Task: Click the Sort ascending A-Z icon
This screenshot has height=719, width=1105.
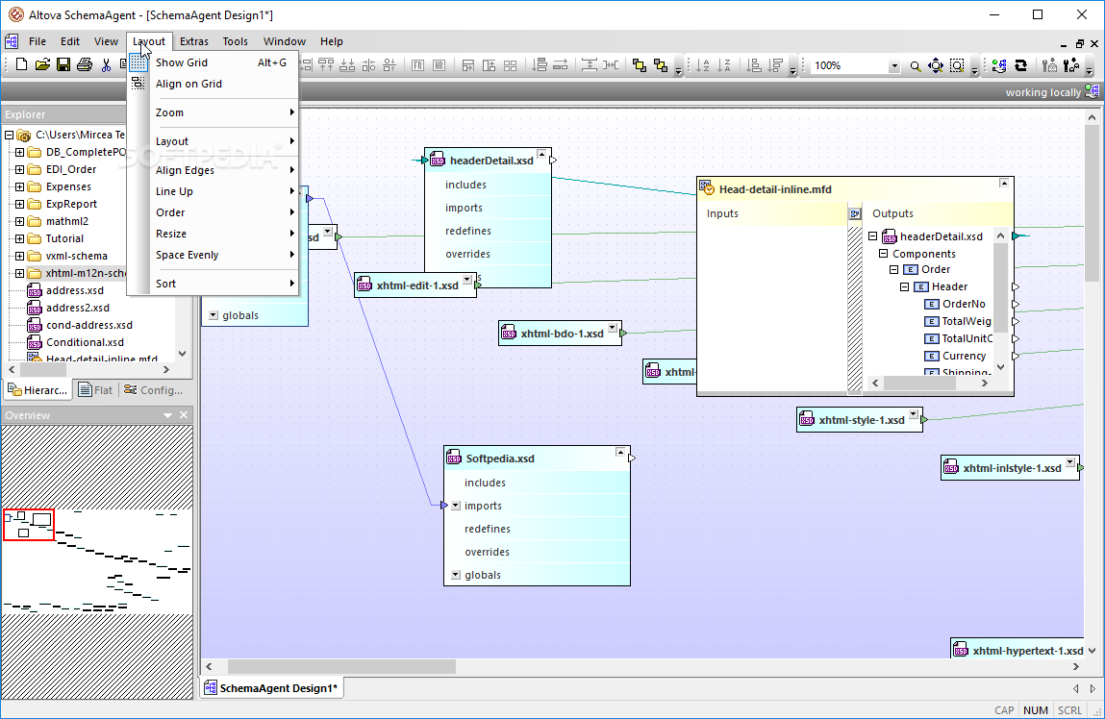Action: 703,65
